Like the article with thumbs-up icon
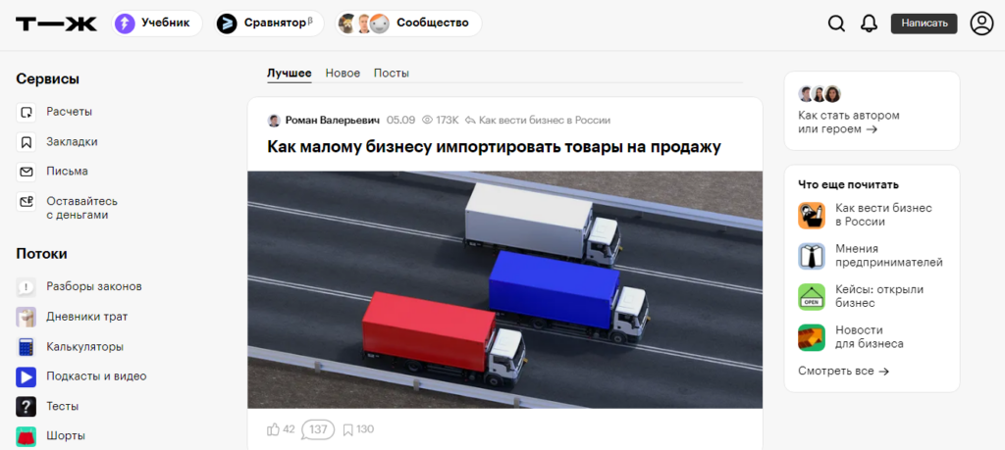This screenshot has width=1005, height=450. coord(273,429)
